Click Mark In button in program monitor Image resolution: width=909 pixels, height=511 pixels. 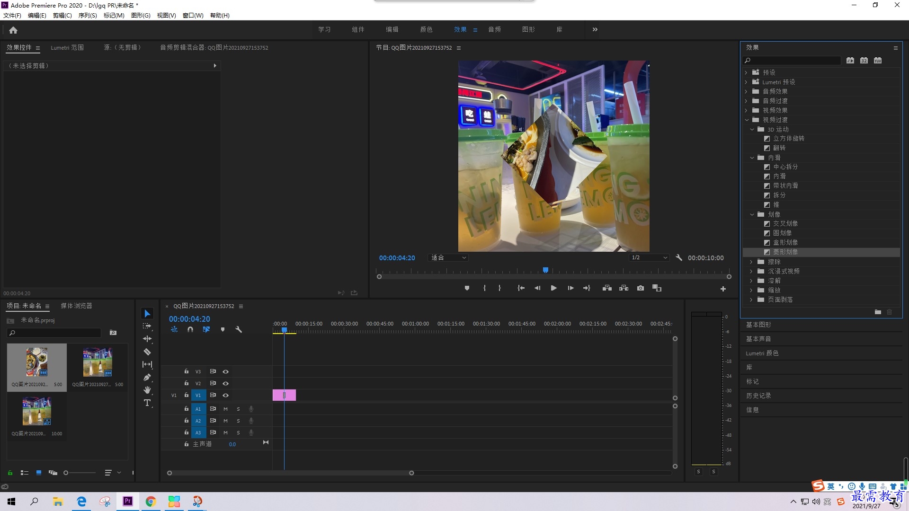click(484, 288)
